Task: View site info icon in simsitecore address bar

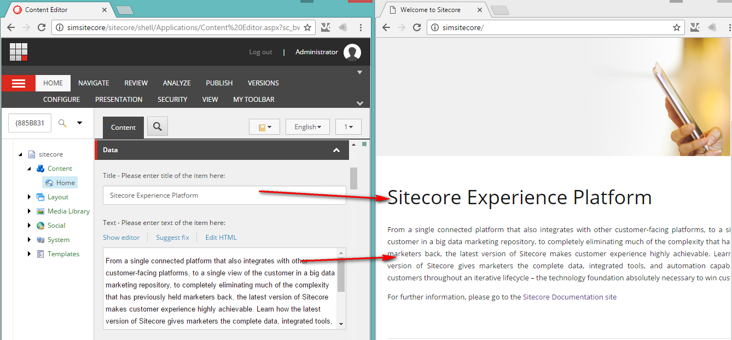Action: (x=435, y=27)
